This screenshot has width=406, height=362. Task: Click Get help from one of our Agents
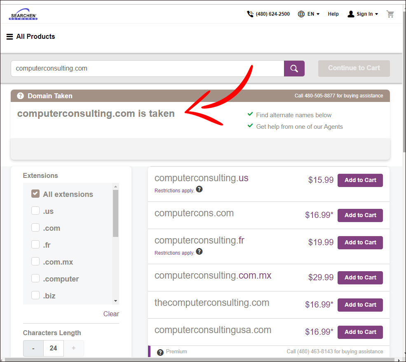tap(299, 127)
